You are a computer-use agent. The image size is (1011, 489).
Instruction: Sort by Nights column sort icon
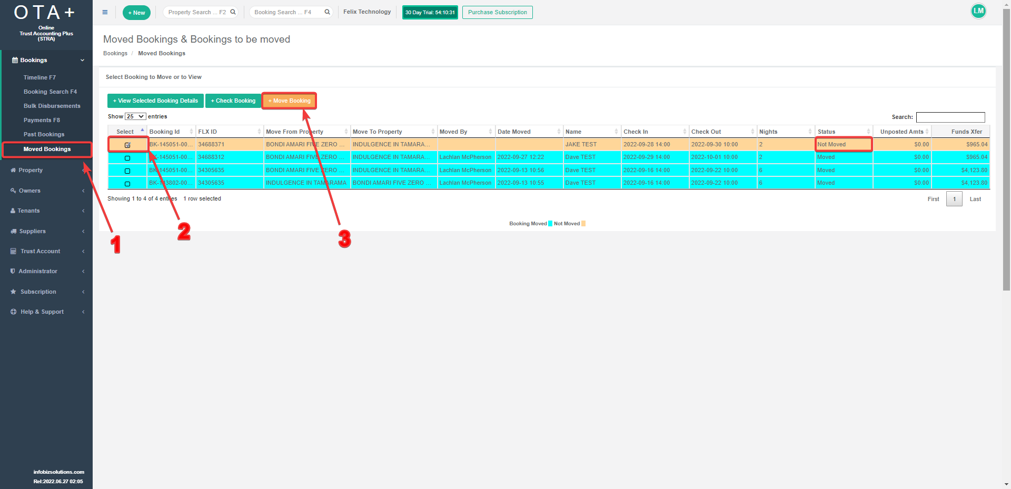pyautogui.click(x=810, y=132)
